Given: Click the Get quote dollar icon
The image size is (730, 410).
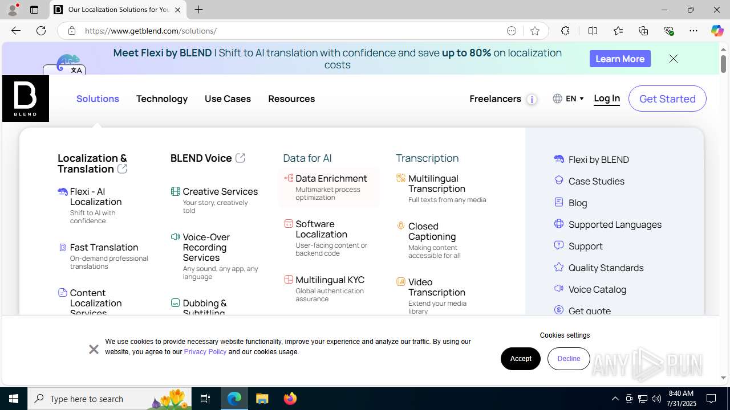Looking at the screenshot, I should 559,310.
